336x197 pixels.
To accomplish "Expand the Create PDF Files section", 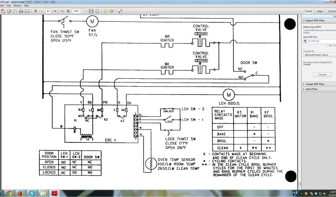I will click(x=304, y=84).
